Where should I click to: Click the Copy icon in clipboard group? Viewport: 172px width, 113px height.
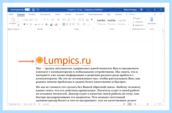coord(18,22)
